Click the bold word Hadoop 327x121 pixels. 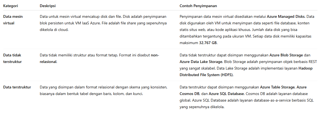(305, 68)
